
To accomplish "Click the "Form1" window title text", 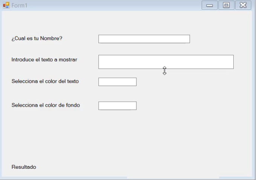I will tap(20, 6).
